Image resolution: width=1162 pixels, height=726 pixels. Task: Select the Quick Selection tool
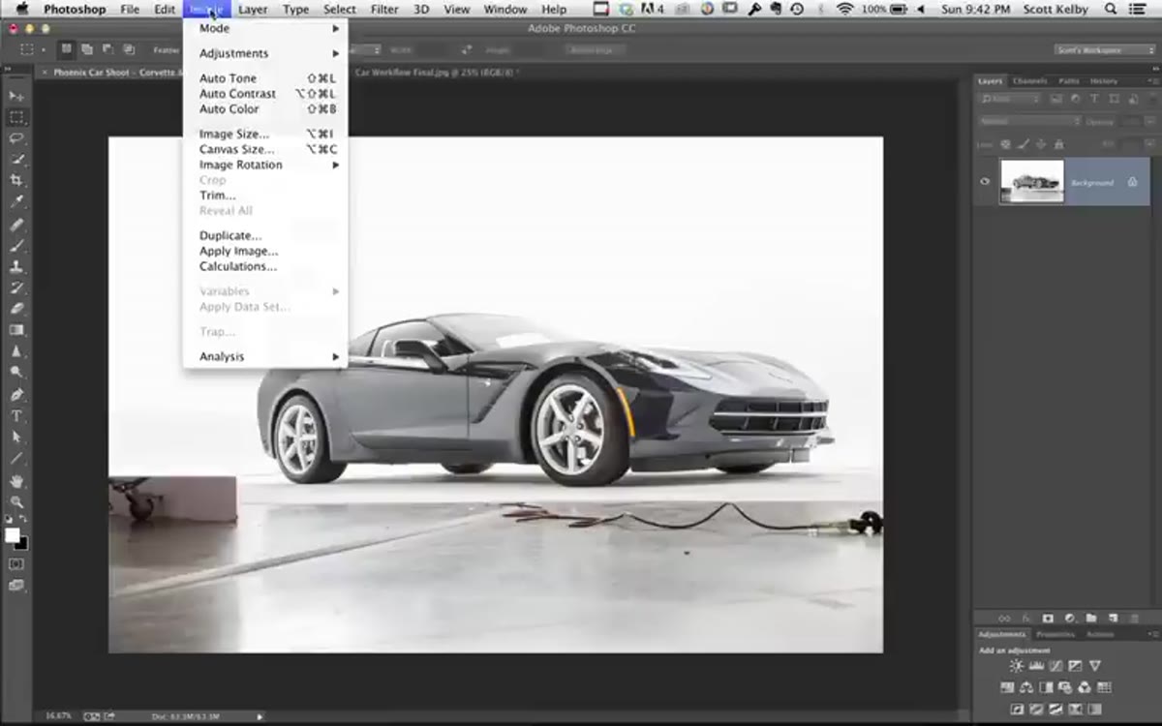pos(16,160)
